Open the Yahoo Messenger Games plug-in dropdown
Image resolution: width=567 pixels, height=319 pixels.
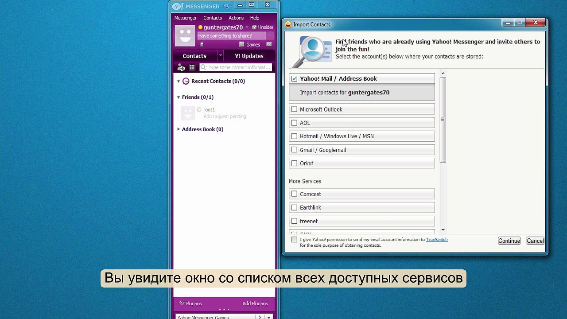coord(268,317)
